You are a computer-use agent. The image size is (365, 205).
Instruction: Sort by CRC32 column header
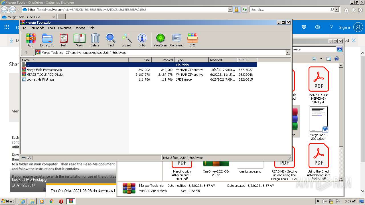[x=247, y=60]
